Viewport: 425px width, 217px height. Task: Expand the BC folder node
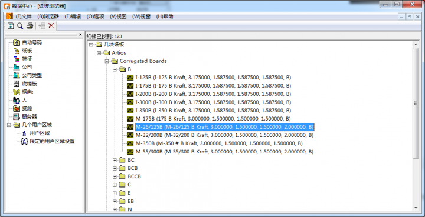tap(115, 160)
